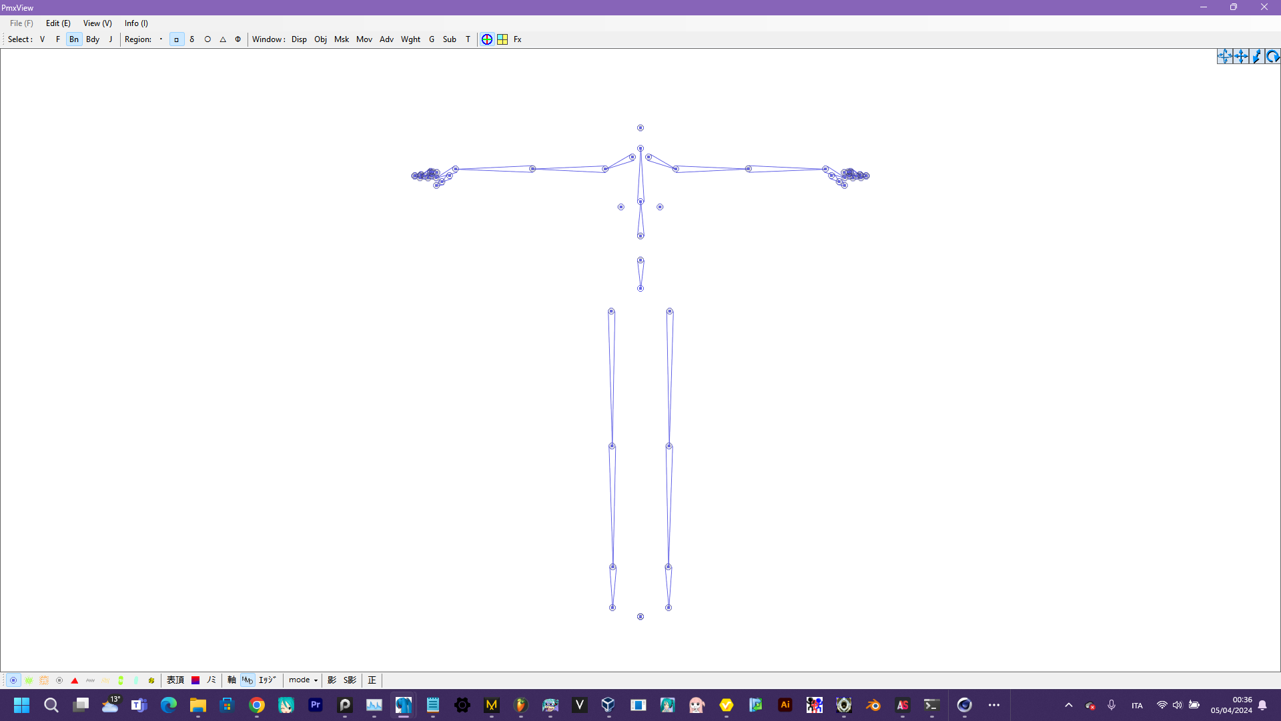The width and height of the screenshot is (1281, 721).
Task: Open the Wght window
Action: pos(410,39)
